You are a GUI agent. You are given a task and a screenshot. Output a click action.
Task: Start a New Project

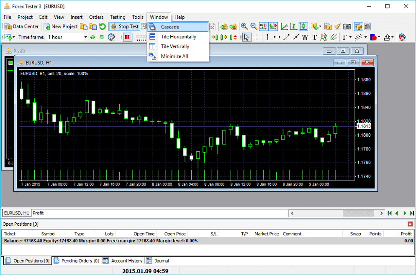tap(61, 26)
